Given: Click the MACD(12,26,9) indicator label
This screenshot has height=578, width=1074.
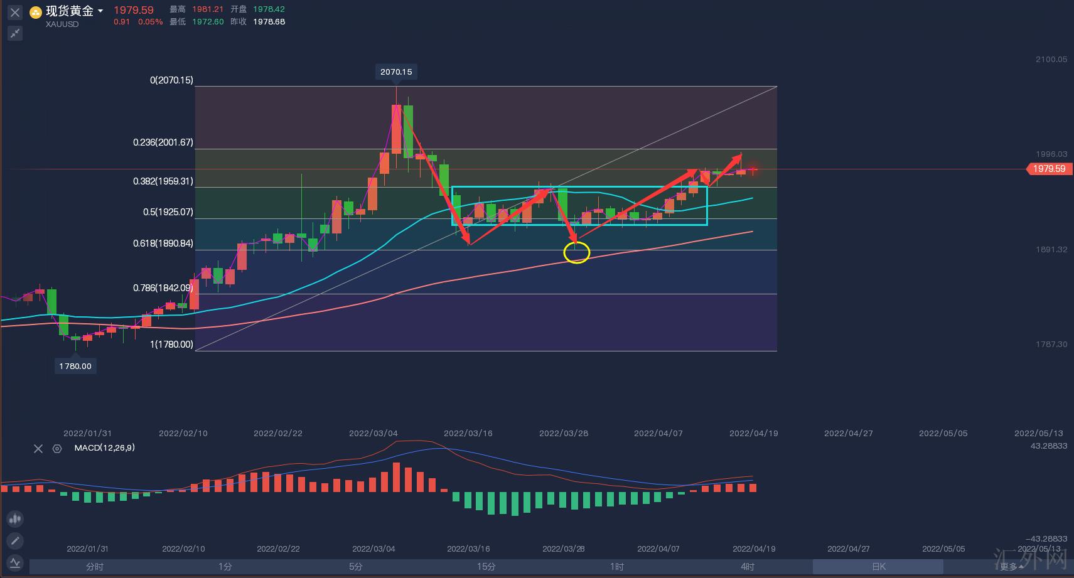Looking at the screenshot, I should coord(104,448).
